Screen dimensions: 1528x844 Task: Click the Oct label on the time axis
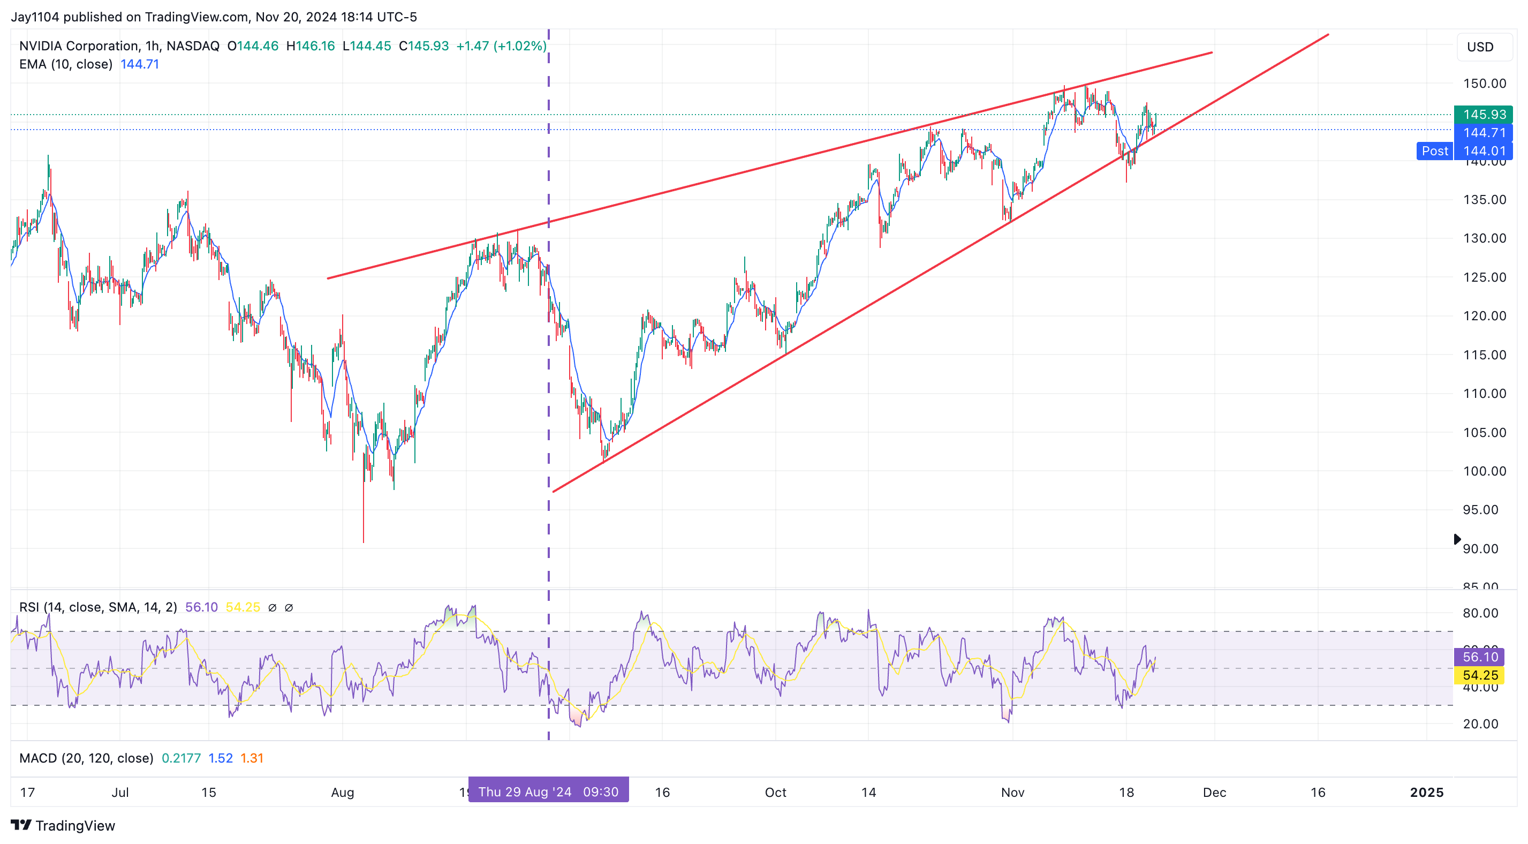point(775,793)
